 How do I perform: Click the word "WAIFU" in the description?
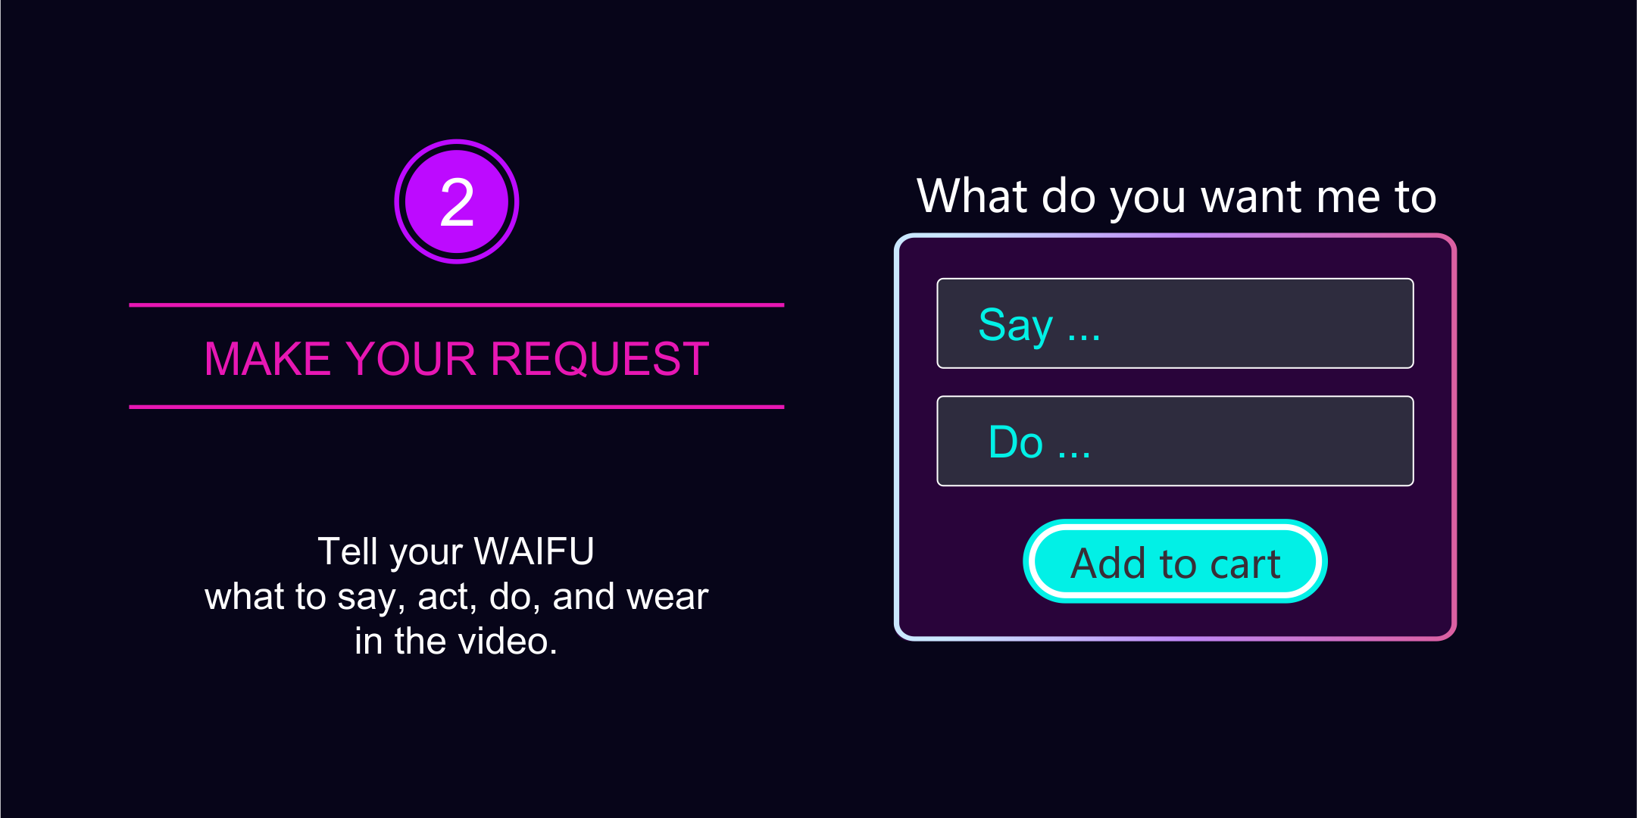coord(533,551)
